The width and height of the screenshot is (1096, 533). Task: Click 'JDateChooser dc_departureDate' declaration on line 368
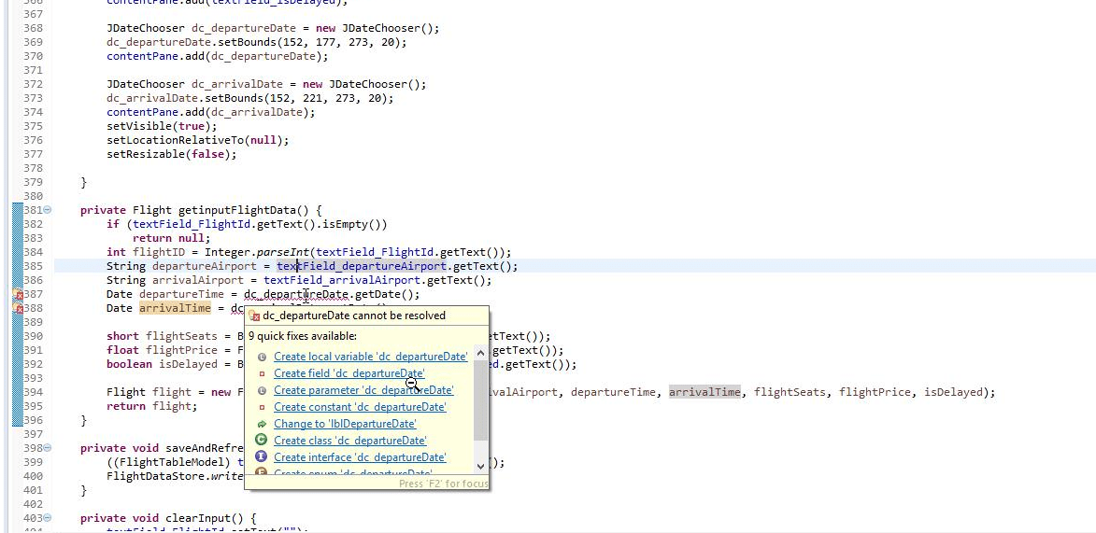[201, 28]
